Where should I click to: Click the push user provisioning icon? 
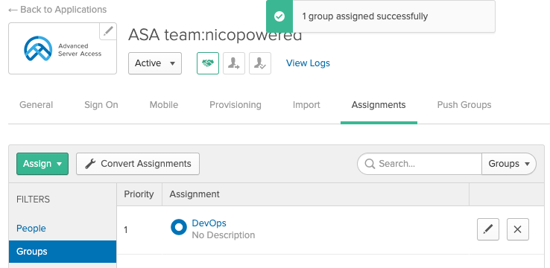pos(234,63)
